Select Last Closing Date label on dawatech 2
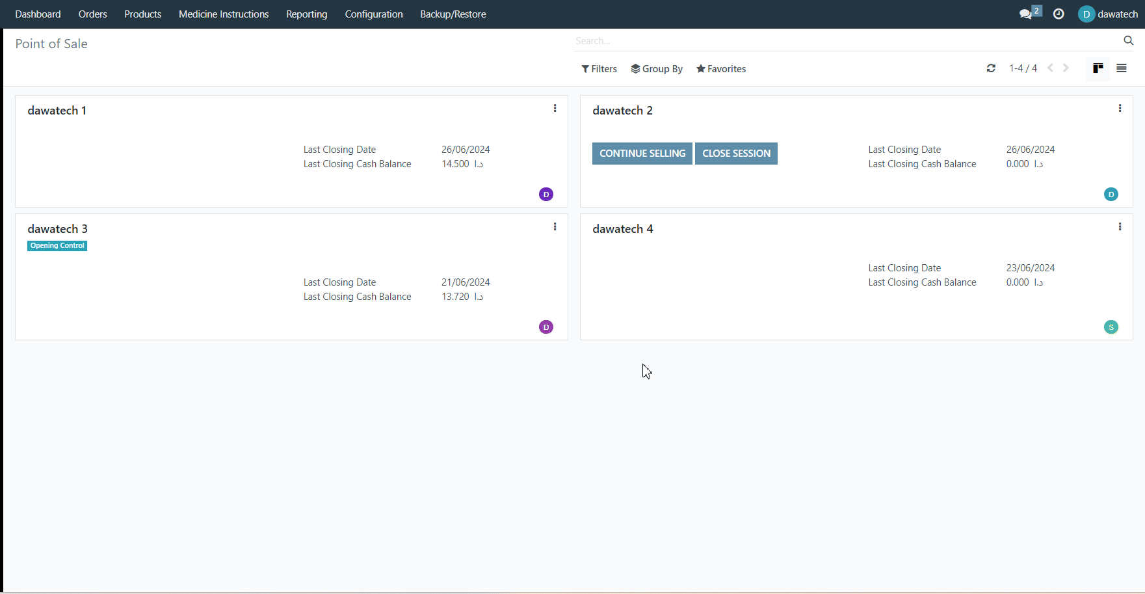Screen dimensions: 1145x594 904,150
